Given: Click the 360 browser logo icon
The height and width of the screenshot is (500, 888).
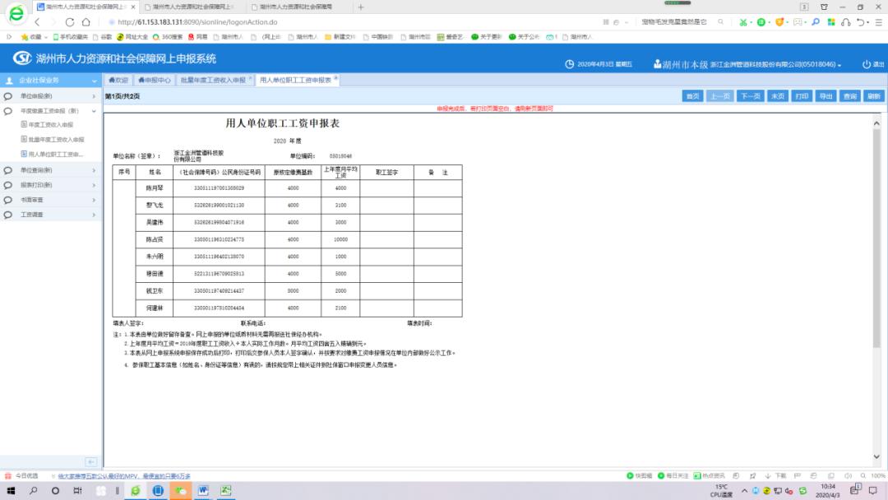Looking at the screenshot, I should coord(16,13).
